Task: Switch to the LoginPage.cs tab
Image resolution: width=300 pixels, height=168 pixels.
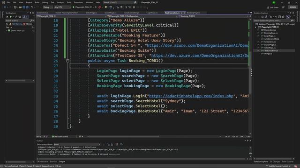Action: tap(152, 13)
